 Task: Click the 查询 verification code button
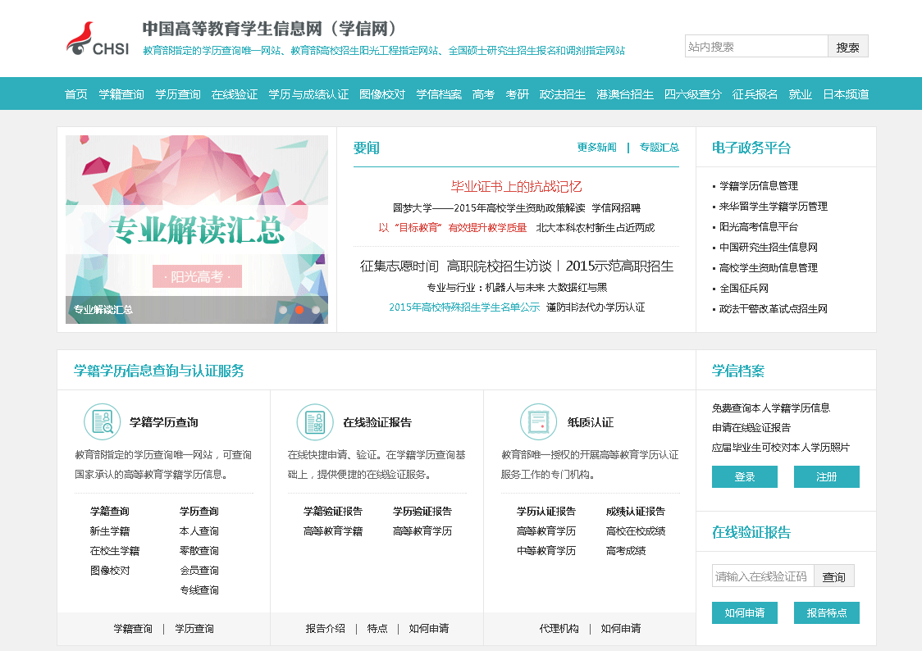pyautogui.click(x=834, y=576)
